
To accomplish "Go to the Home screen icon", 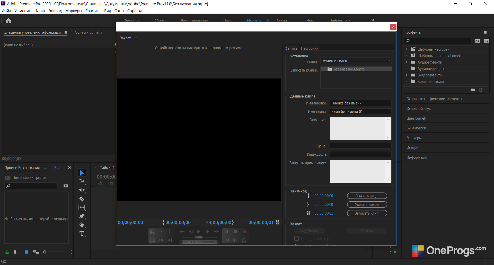I will click(8, 21).
